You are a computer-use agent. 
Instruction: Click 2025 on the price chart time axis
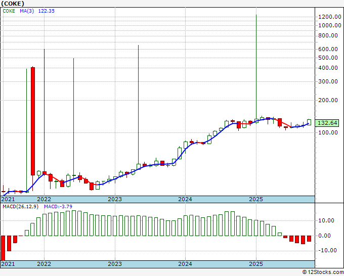pos(256,199)
